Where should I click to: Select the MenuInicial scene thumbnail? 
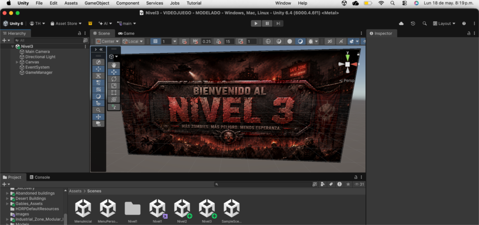83,211
